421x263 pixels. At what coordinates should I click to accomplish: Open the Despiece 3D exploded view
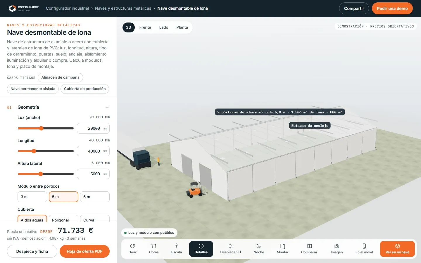pyautogui.click(x=231, y=249)
